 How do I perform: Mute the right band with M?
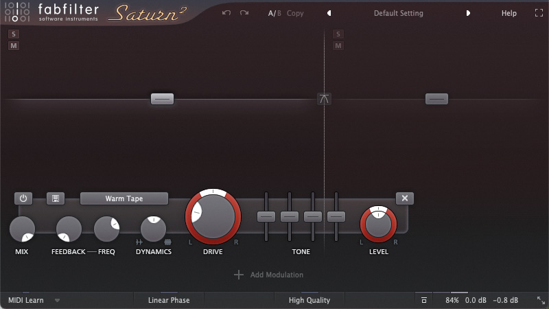point(338,45)
